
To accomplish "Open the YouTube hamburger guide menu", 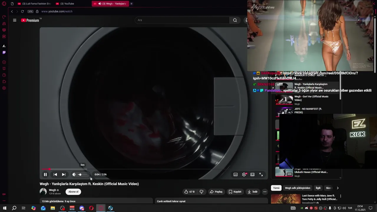I will (x=15, y=20).
